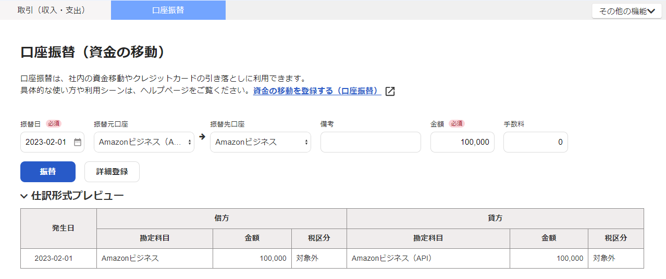666x279 pixels.
Task: Click the blue 振替 button
Action: click(x=48, y=172)
